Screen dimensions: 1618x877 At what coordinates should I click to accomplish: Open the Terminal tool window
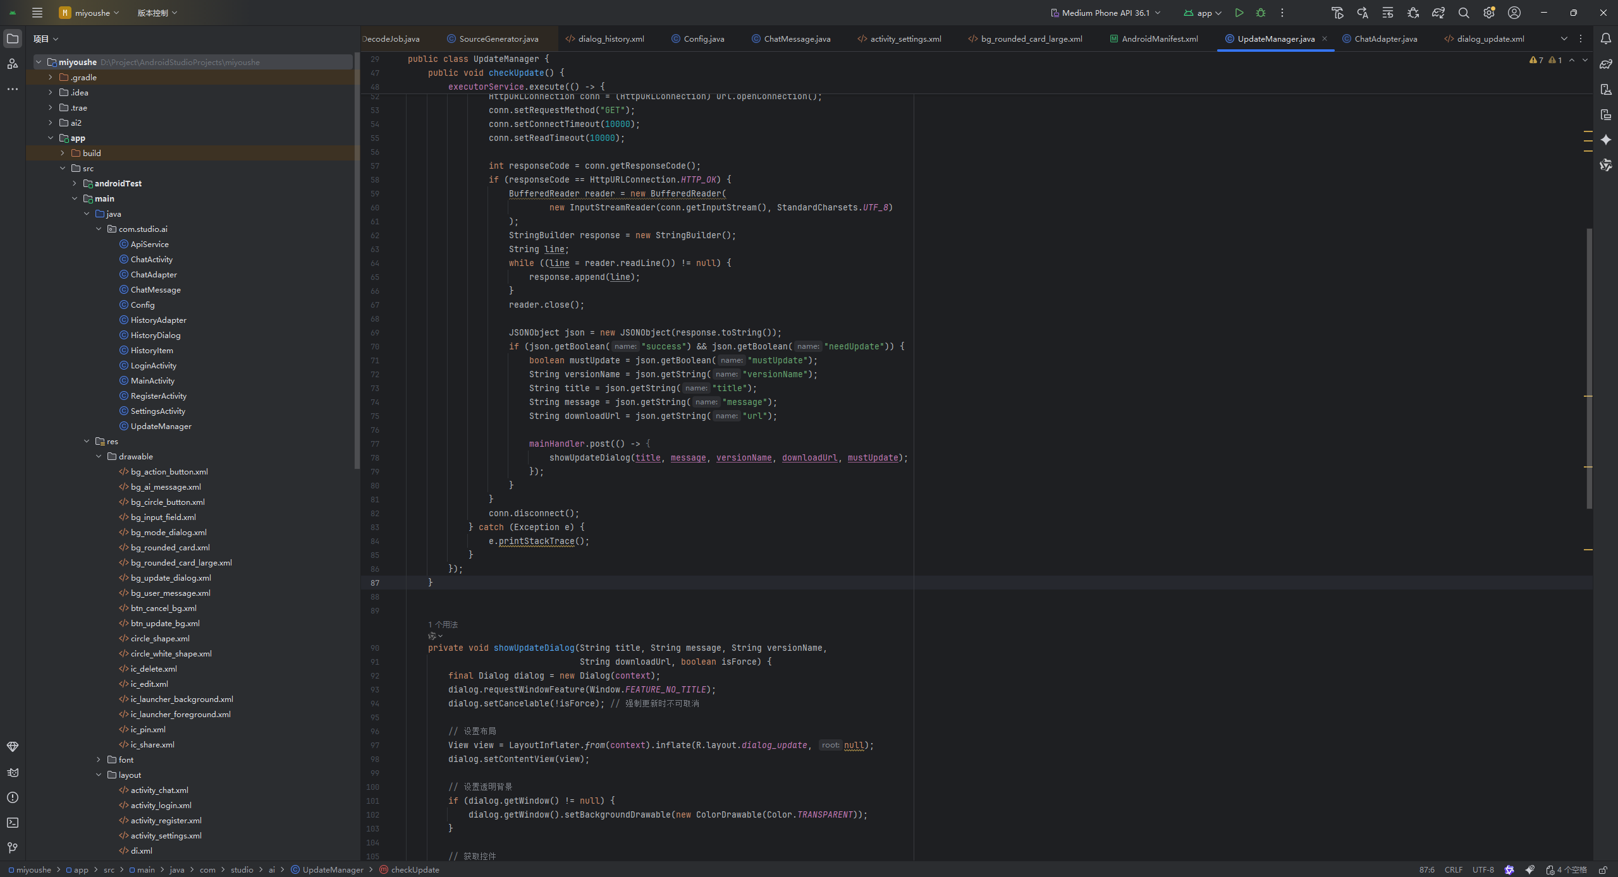click(x=13, y=823)
